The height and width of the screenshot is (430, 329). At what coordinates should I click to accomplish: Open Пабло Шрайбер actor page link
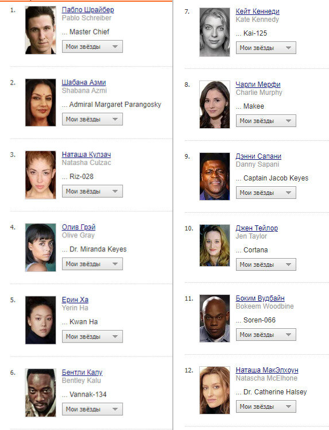pyautogui.click(x=88, y=10)
